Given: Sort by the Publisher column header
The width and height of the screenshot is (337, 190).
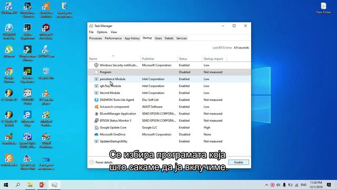Looking at the screenshot, I should [159, 59].
